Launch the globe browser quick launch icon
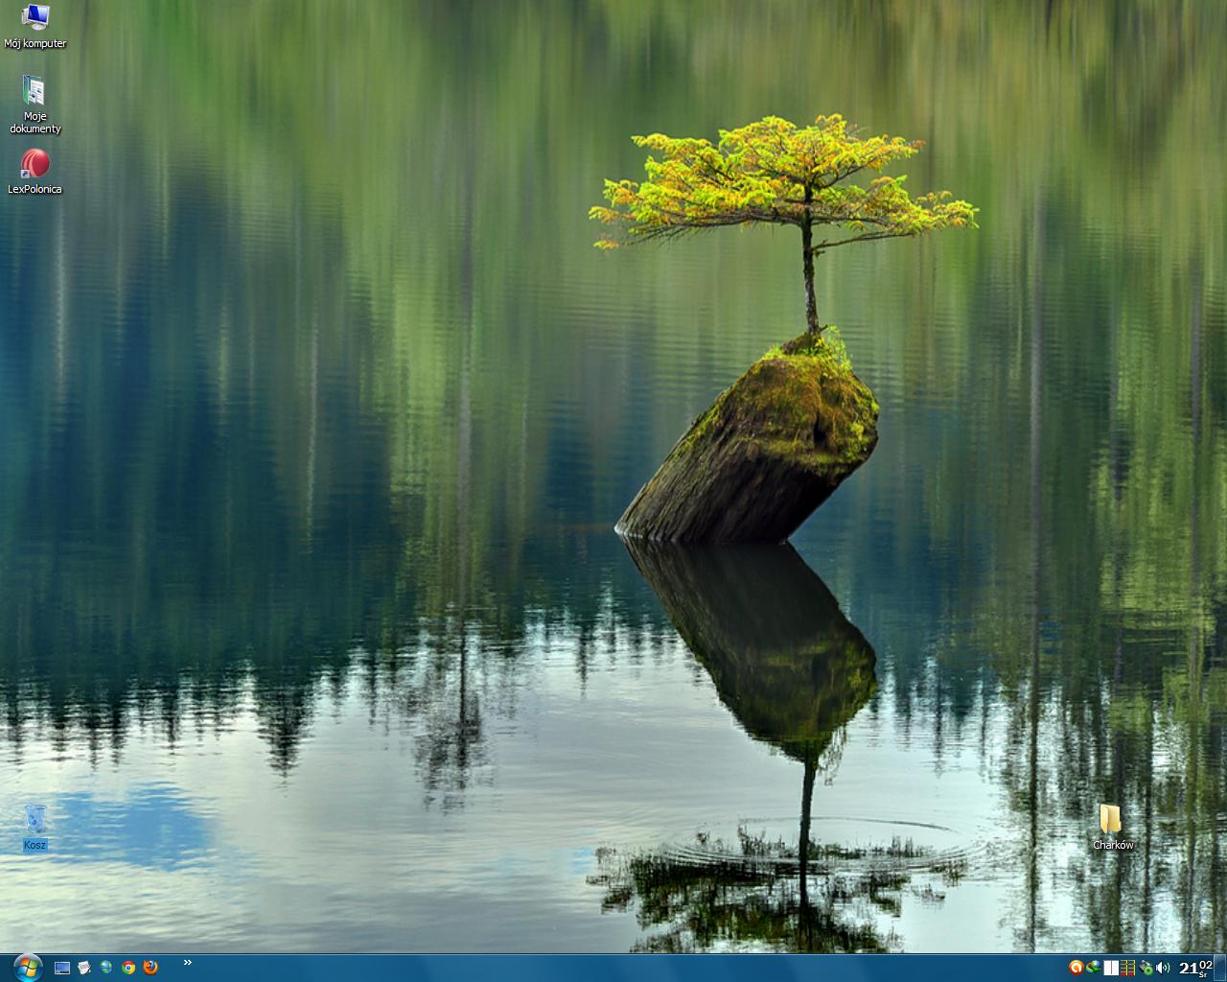This screenshot has width=1227, height=982. point(106,968)
